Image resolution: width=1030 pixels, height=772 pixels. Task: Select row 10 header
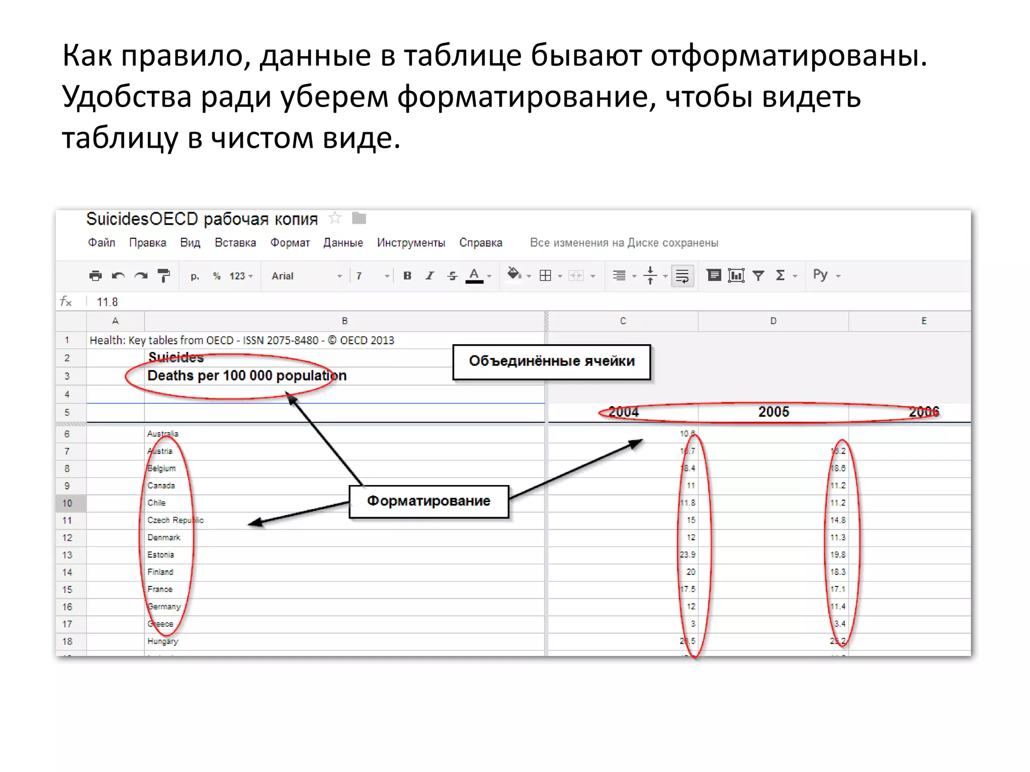[71, 503]
